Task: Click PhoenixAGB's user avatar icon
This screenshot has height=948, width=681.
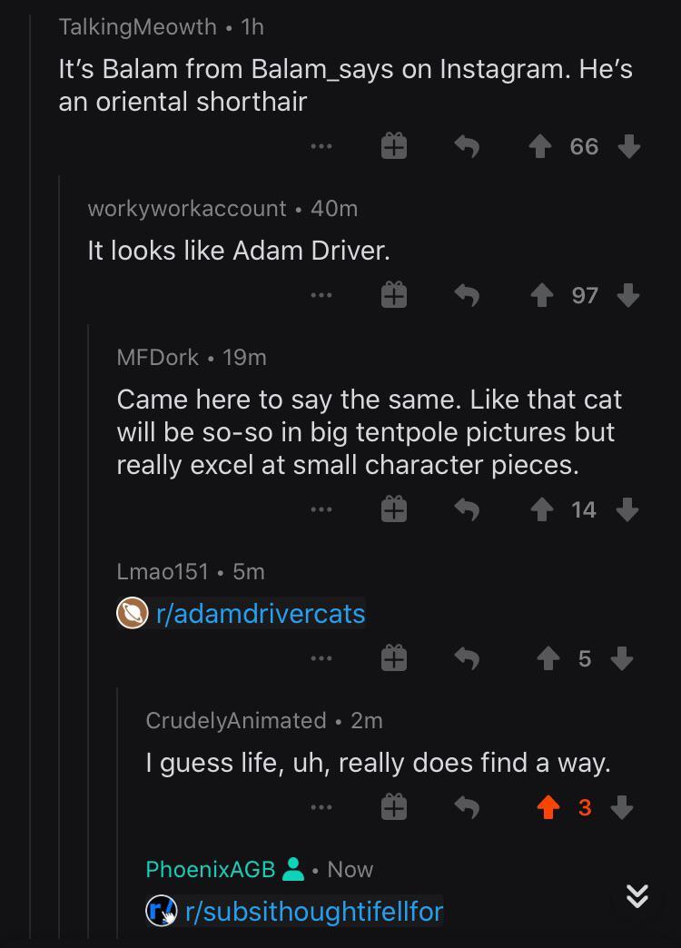Action: 291,869
